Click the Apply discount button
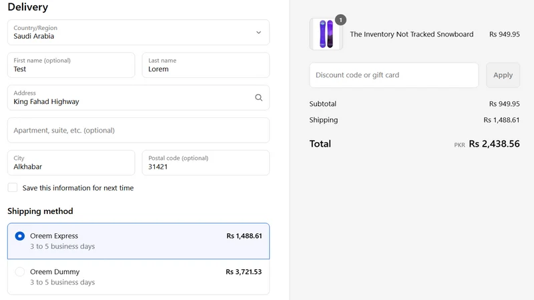Viewport: 534px width, 300px height. [x=503, y=75]
